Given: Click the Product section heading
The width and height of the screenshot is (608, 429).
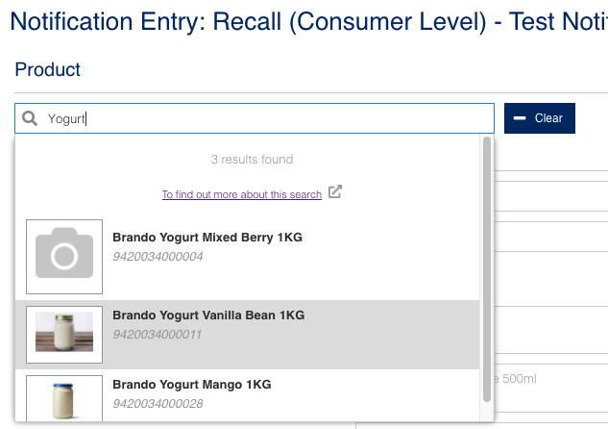Looking at the screenshot, I should tap(47, 69).
